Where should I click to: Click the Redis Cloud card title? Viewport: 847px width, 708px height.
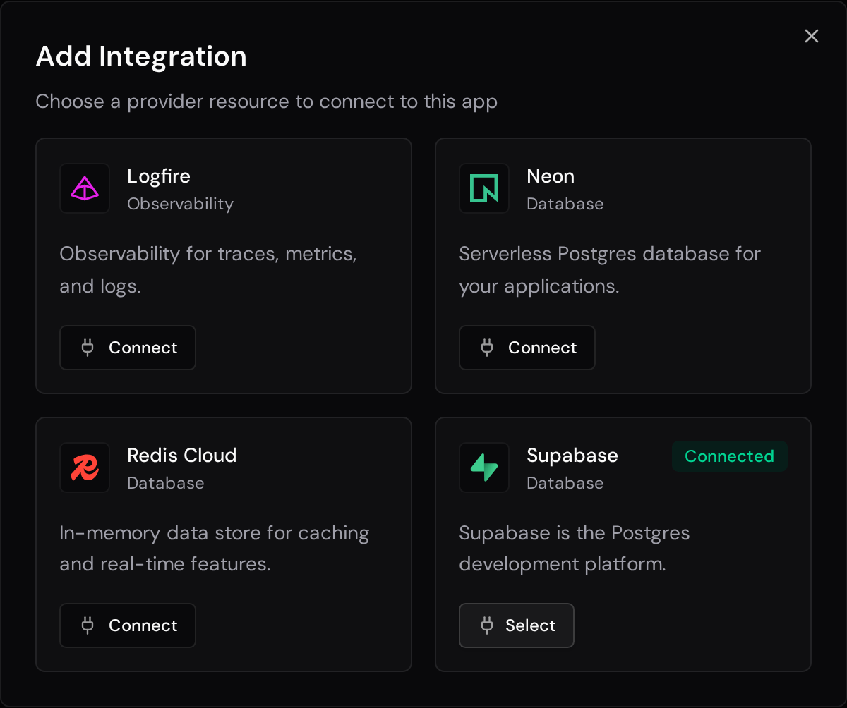pyautogui.click(x=182, y=456)
